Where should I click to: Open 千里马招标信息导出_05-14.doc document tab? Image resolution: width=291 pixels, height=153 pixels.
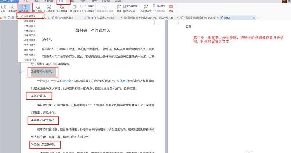point(199,18)
